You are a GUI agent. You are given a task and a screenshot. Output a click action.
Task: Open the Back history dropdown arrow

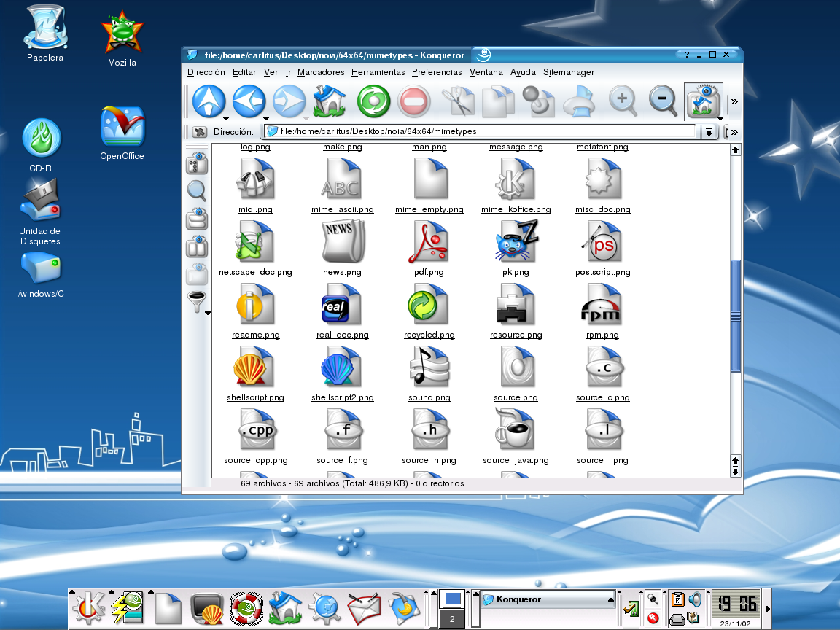tap(265, 118)
